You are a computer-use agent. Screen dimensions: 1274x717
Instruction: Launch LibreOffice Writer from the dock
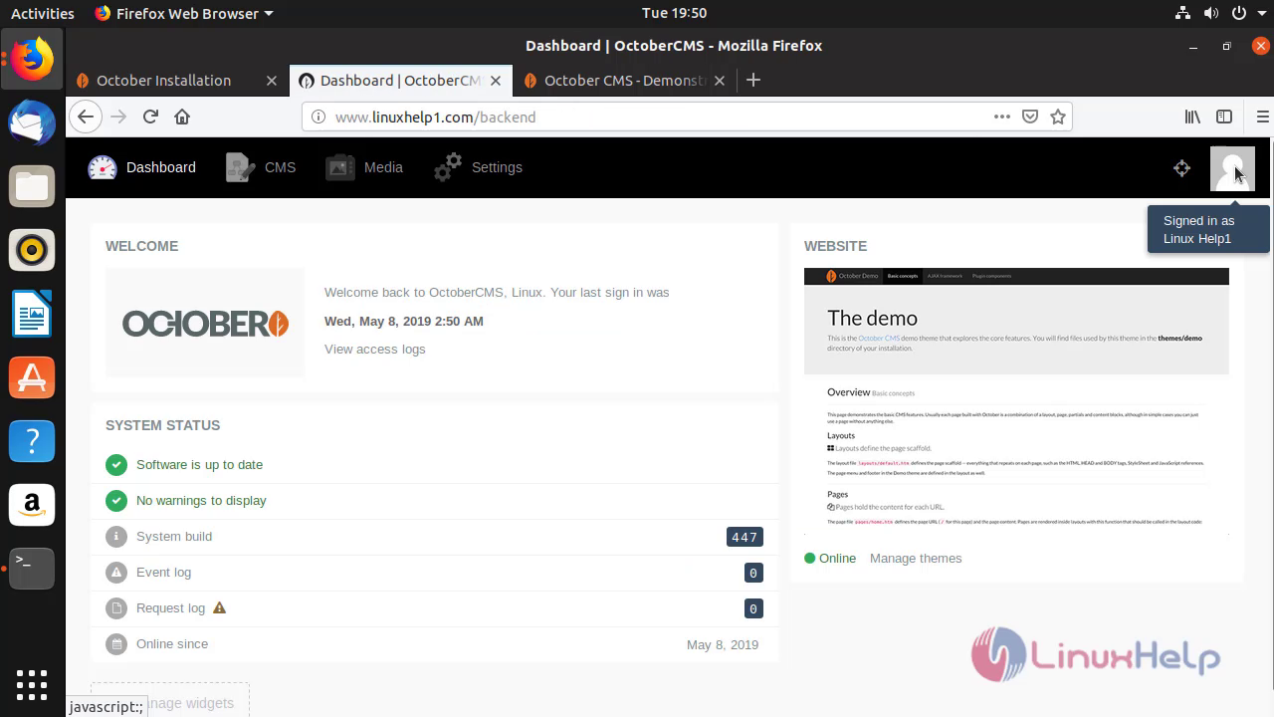pyautogui.click(x=32, y=314)
